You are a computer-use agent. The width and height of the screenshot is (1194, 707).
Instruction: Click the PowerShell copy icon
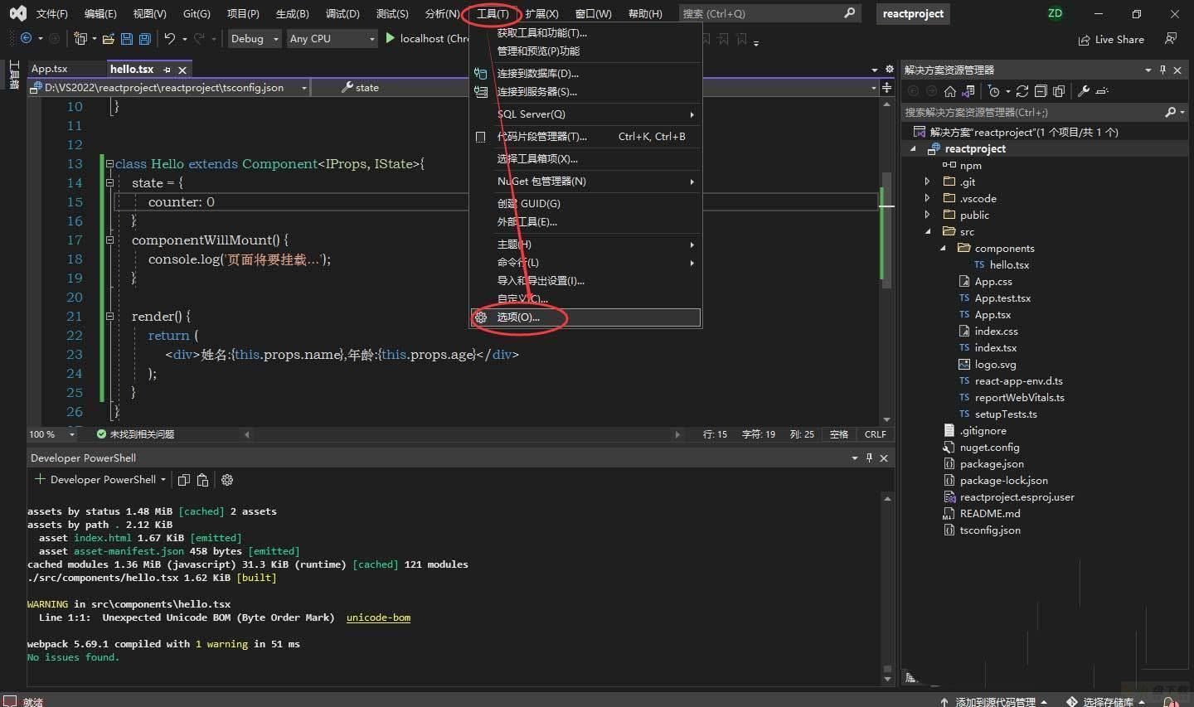[x=184, y=480]
